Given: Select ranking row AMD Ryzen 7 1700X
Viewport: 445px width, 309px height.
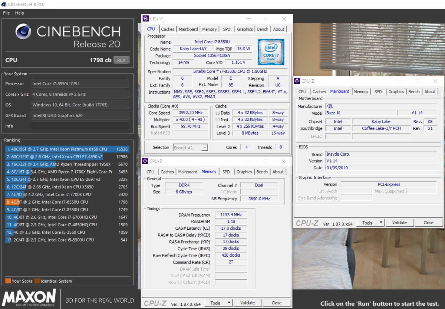Looking at the screenshot, I should point(67,172).
